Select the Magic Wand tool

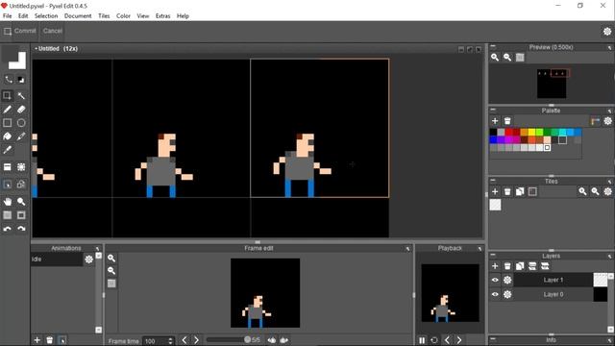point(21,95)
